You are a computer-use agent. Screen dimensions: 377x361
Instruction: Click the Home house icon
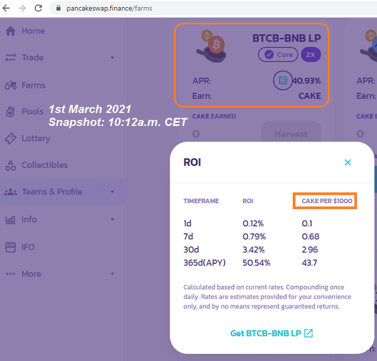[11, 31]
